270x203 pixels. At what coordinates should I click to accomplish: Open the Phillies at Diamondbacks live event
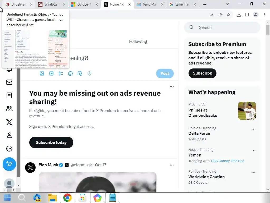pos(222,110)
